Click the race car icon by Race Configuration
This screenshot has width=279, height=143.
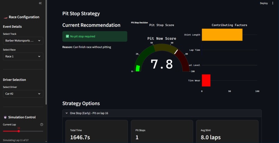click(6, 17)
